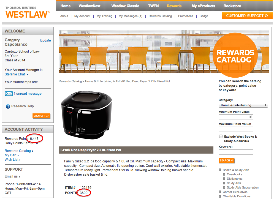Click the Thomson Reuters Westlaw logo
The width and height of the screenshot is (274, 199).
click(x=28, y=12)
